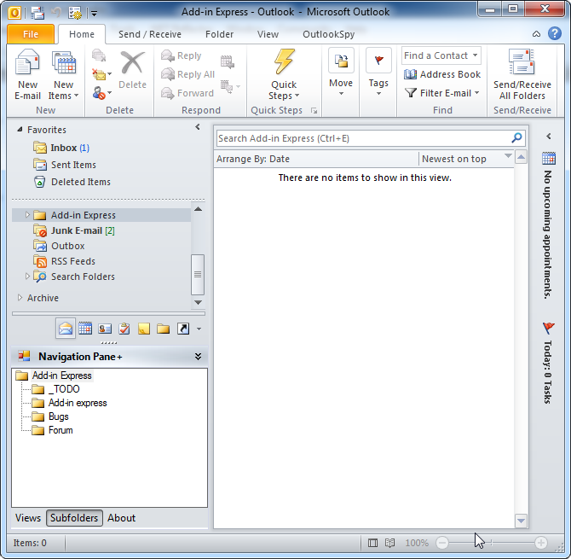
Task: Switch to Folder List icon
Action: (163, 329)
